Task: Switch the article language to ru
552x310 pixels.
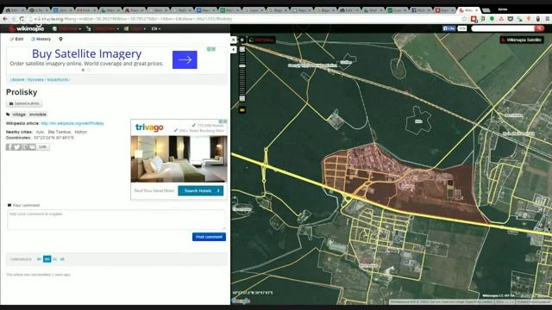Action: 54,259
